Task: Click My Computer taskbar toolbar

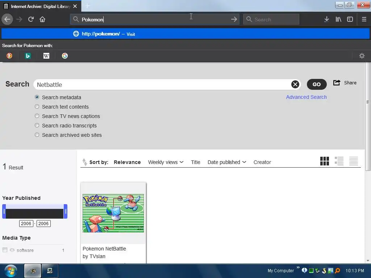Action: click(281, 271)
